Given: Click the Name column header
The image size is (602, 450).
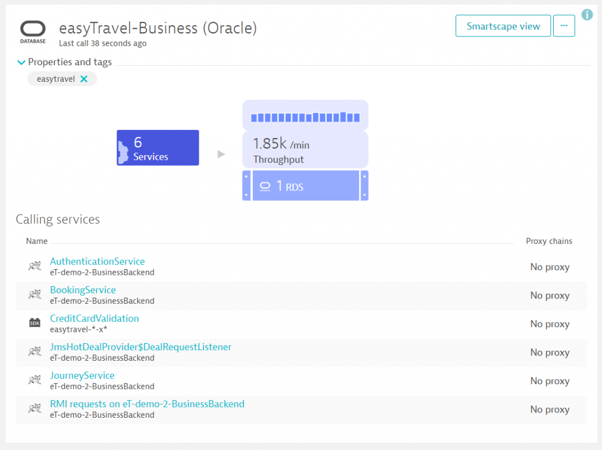Looking at the screenshot, I should click(37, 241).
